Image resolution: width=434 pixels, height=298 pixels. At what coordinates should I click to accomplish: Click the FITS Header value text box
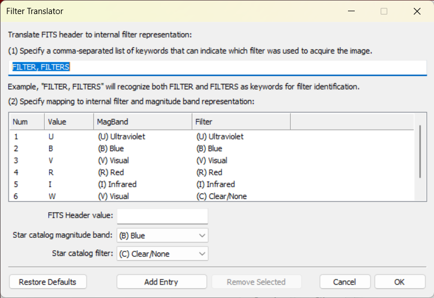pos(162,216)
